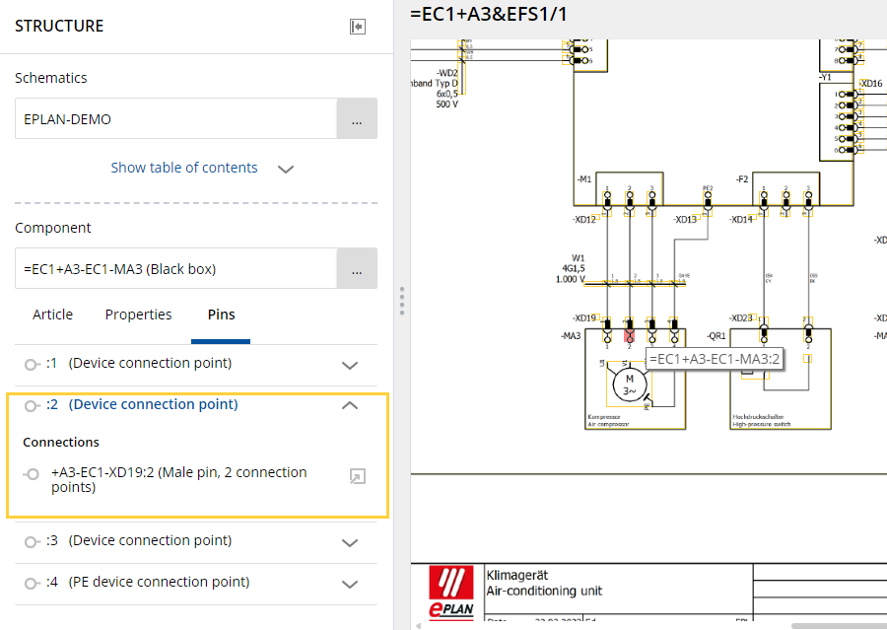Click the pin :3 connection point icon
The height and width of the screenshot is (630, 887).
coord(33,541)
